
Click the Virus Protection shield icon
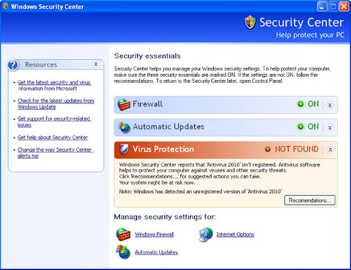(x=124, y=149)
